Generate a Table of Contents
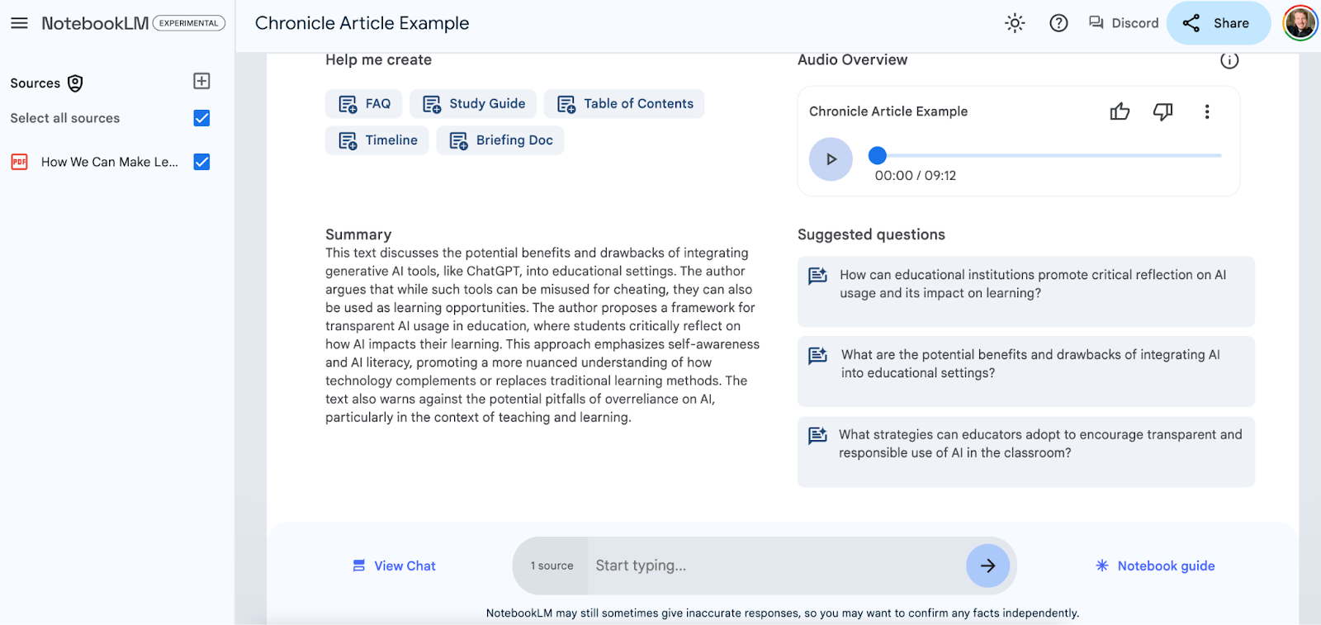The height and width of the screenshot is (625, 1321). click(624, 103)
